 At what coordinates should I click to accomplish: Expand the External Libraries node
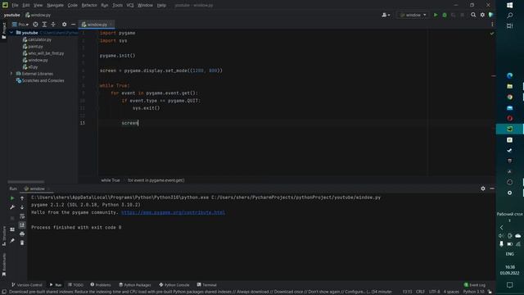[11, 74]
